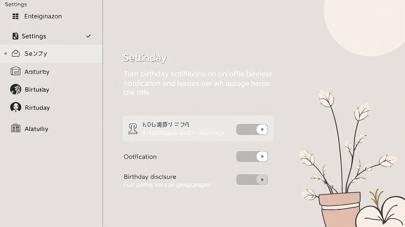Viewport: 405px width, 227px height.
Task: Click the inbox tray icon in selected row
Action: pyautogui.click(x=16, y=54)
